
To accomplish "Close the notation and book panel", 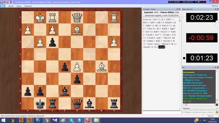I will tap(179, 9).
